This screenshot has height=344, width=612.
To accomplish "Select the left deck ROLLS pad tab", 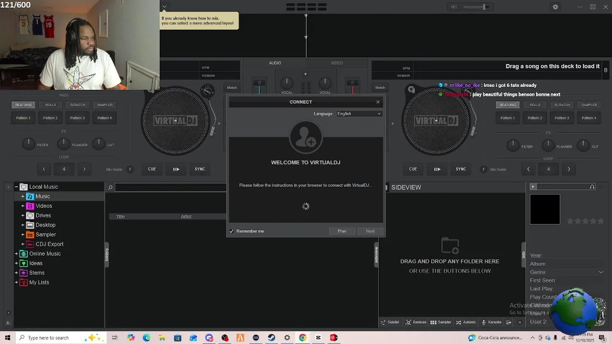I will click(x=51, y=105).
